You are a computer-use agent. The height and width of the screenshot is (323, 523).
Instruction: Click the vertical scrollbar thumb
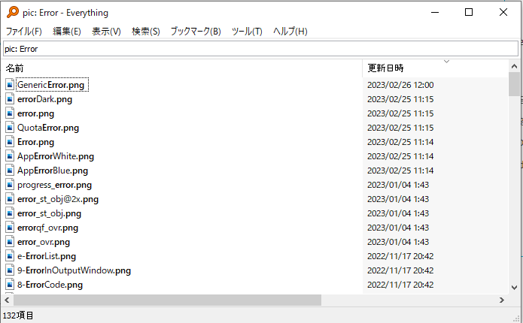click(514, 84)
